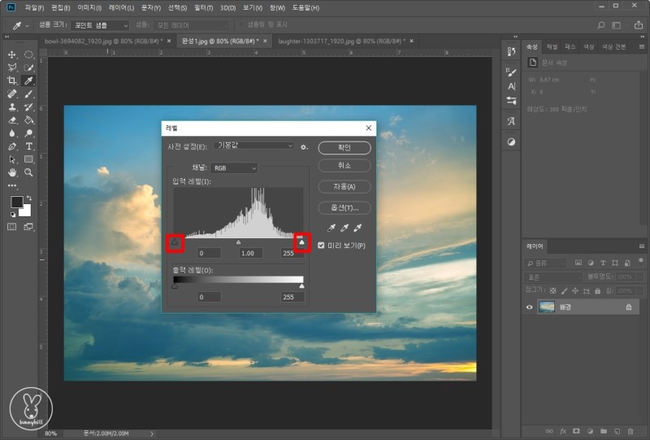
Task: Open the 채널 RGB dropdown
Action: [x=235, y=168]
